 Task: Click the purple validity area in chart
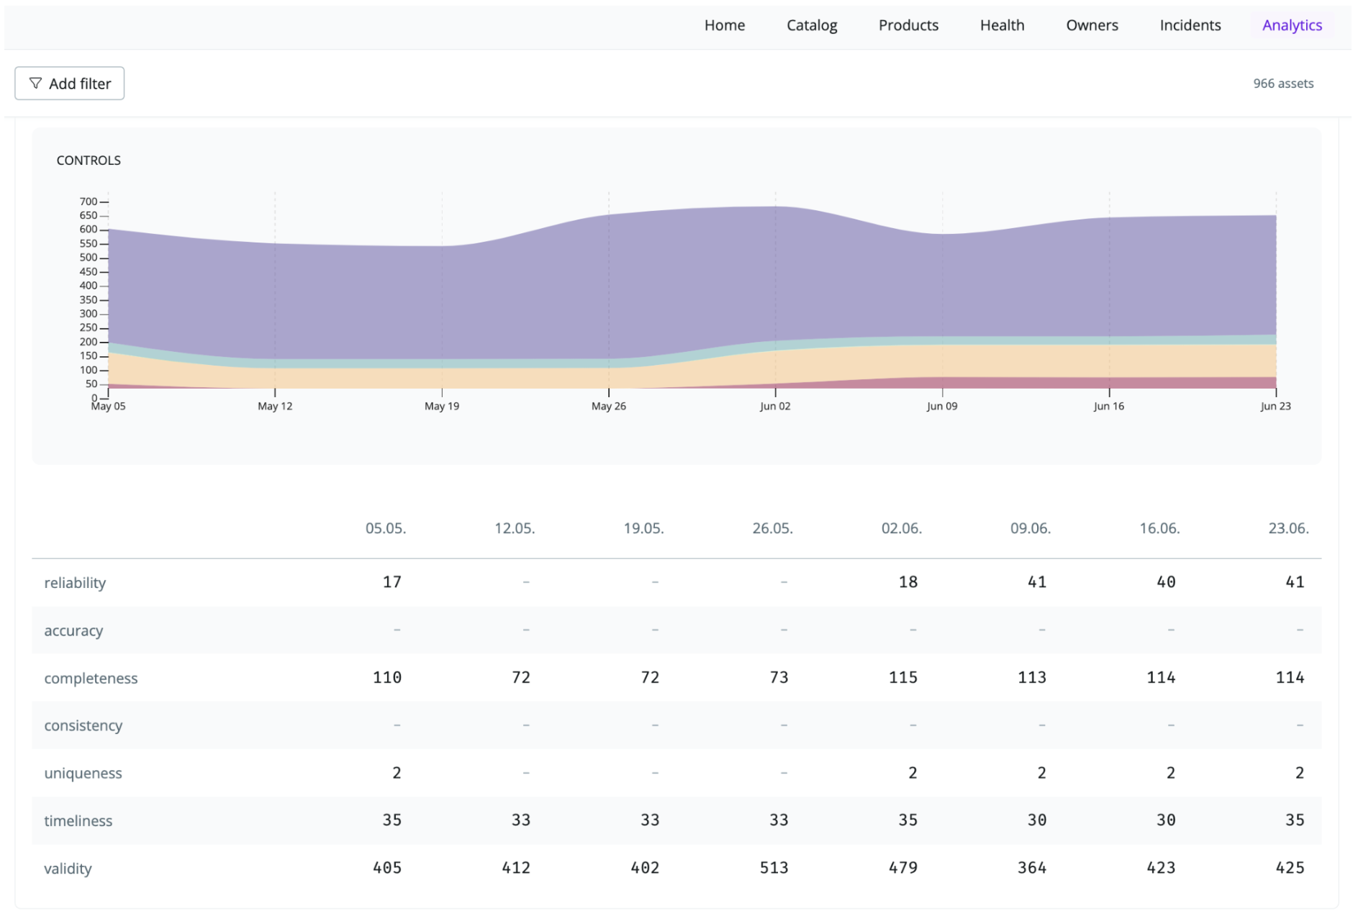pyautogui.click(x=691, y=281)
